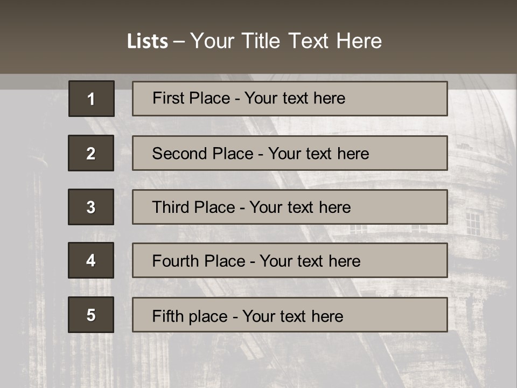Select the number 3 box
This screenshot has height=388, width=517.
91,207
